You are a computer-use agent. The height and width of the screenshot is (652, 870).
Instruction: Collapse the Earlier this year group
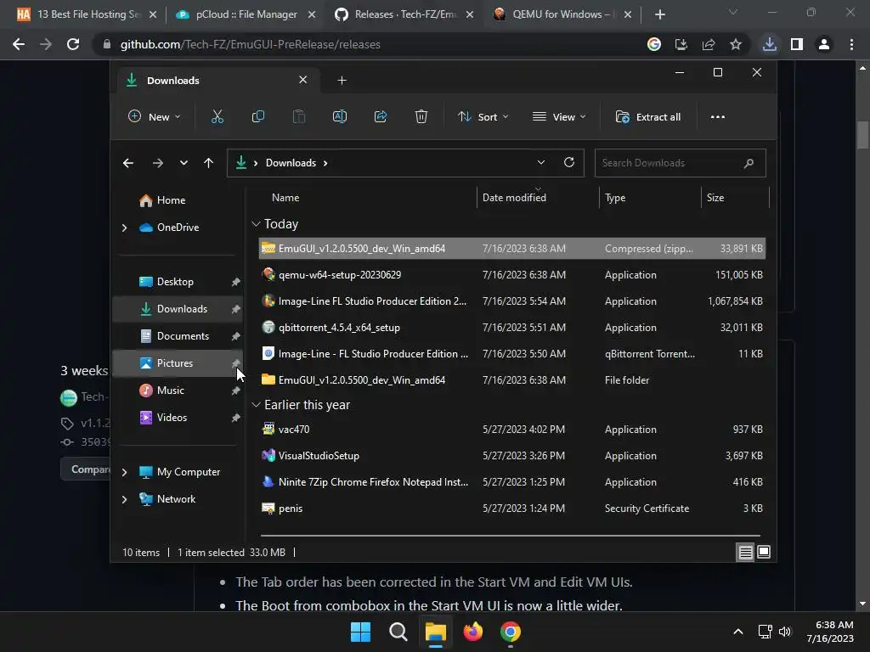click(256, 405)
